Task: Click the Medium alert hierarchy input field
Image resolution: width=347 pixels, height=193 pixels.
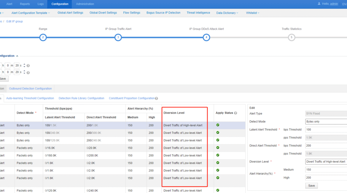Action: 326,169
